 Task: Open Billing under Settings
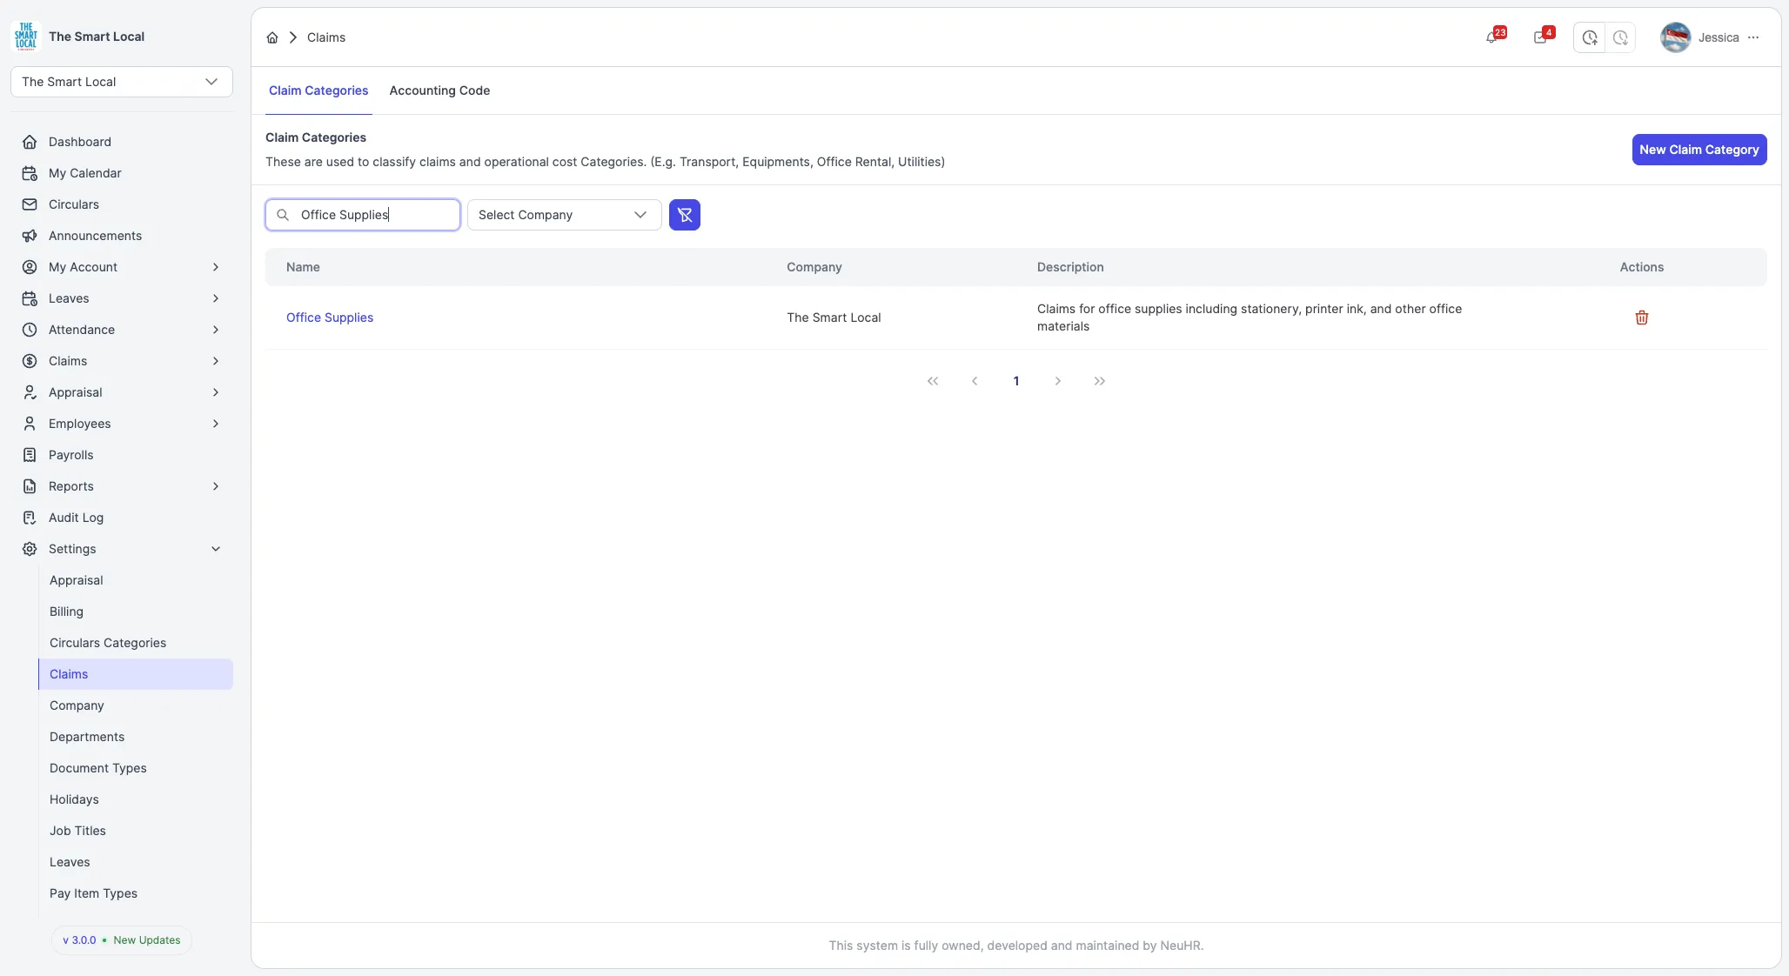coord(66,612)
